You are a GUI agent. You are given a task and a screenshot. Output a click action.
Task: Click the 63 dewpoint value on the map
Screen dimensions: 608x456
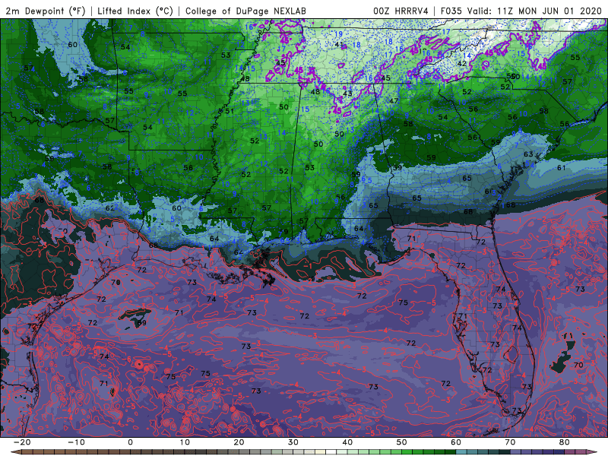coord(528,154)
